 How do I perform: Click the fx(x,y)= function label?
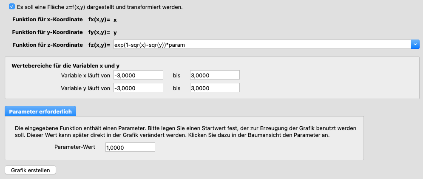[98, 20]
